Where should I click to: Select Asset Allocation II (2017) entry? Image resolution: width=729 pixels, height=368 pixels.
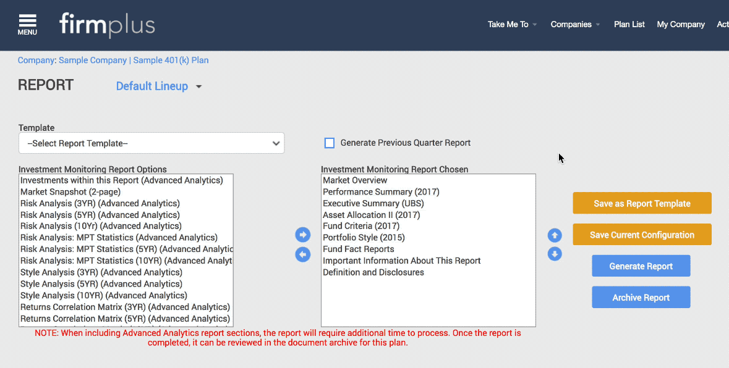click(428, 215)
